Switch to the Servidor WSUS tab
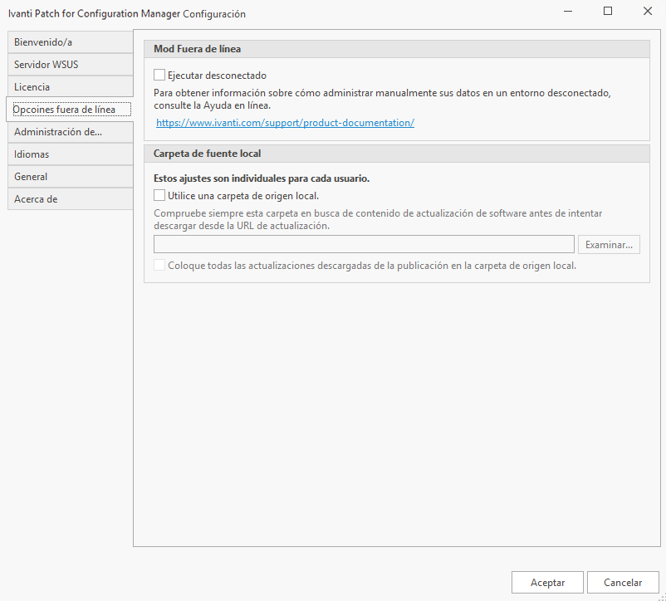The width and height of the screenshot is (666, 601). (x=70, y=64)
